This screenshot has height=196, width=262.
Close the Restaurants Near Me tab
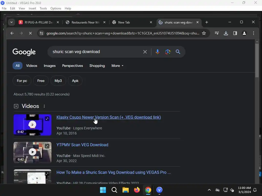click(x=104, y=22)
